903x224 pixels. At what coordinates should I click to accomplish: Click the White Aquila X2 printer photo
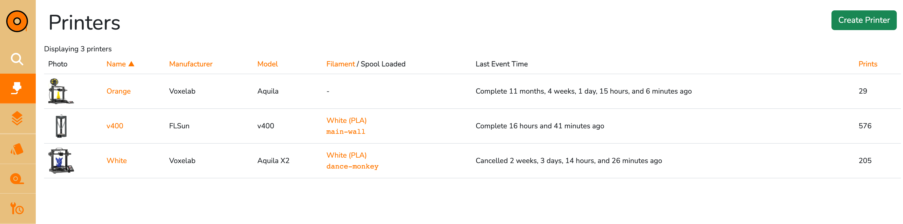(61, 160)
